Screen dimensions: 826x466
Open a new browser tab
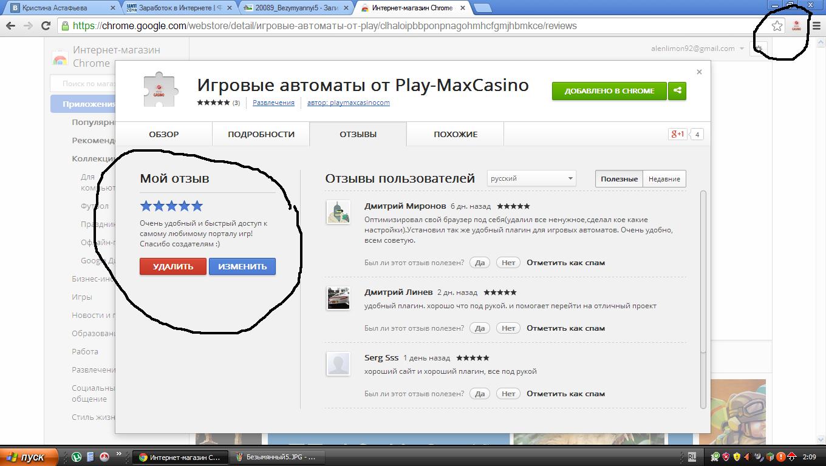click(x=482, y=8)
